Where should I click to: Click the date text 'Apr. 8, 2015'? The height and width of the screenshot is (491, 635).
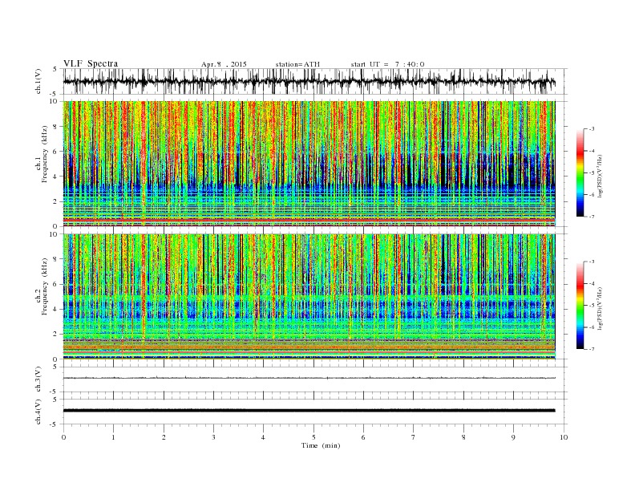pos(224,64)
